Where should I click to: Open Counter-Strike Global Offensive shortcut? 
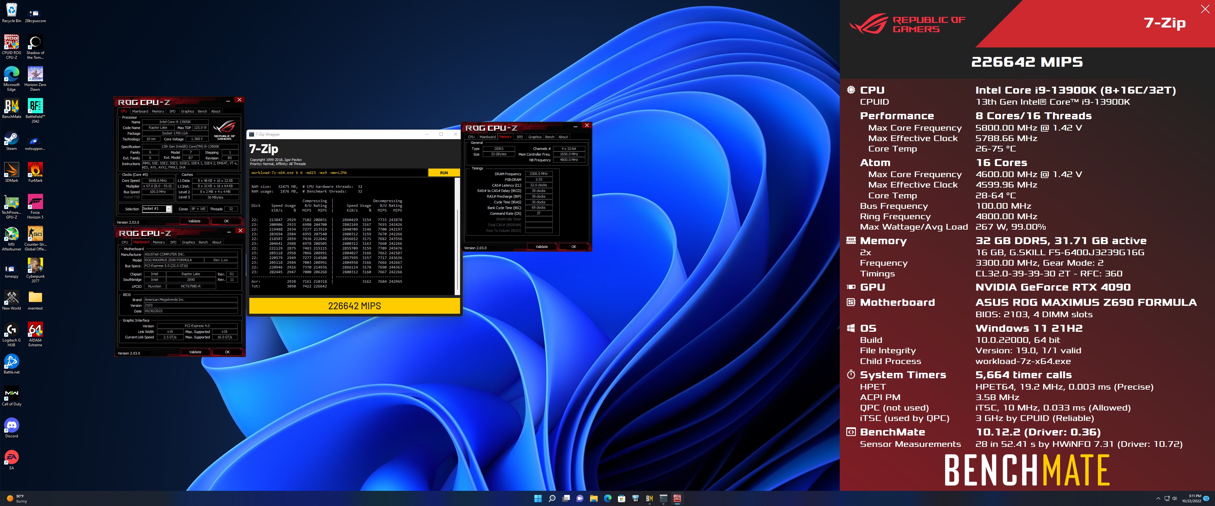pyautogui.click(x=35, y=238)
